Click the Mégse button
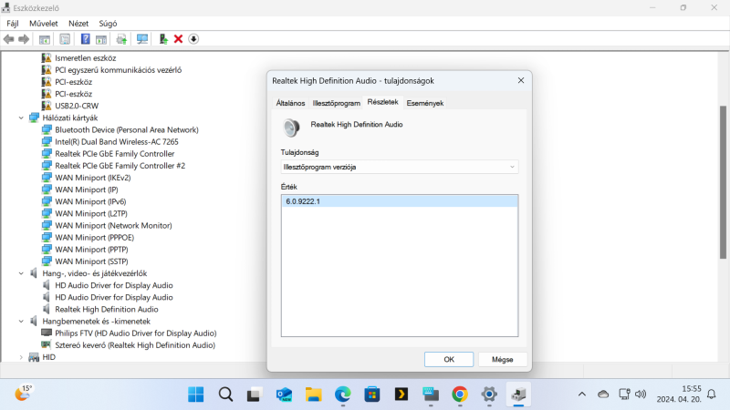 pyautogui.click(x=503, y=359)
